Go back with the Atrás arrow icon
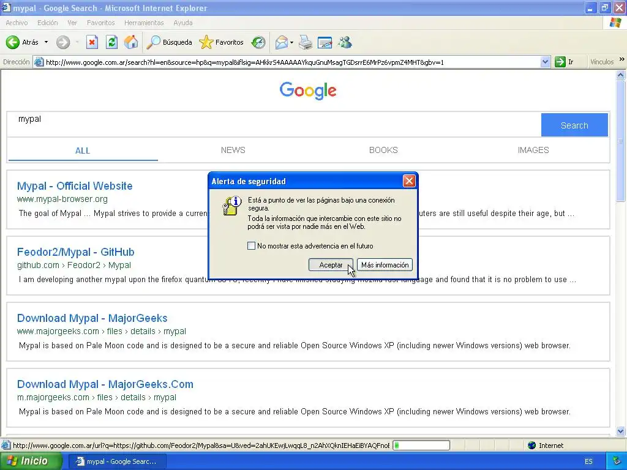The width and height of the screenshot is (627, 470). [12, 42]
